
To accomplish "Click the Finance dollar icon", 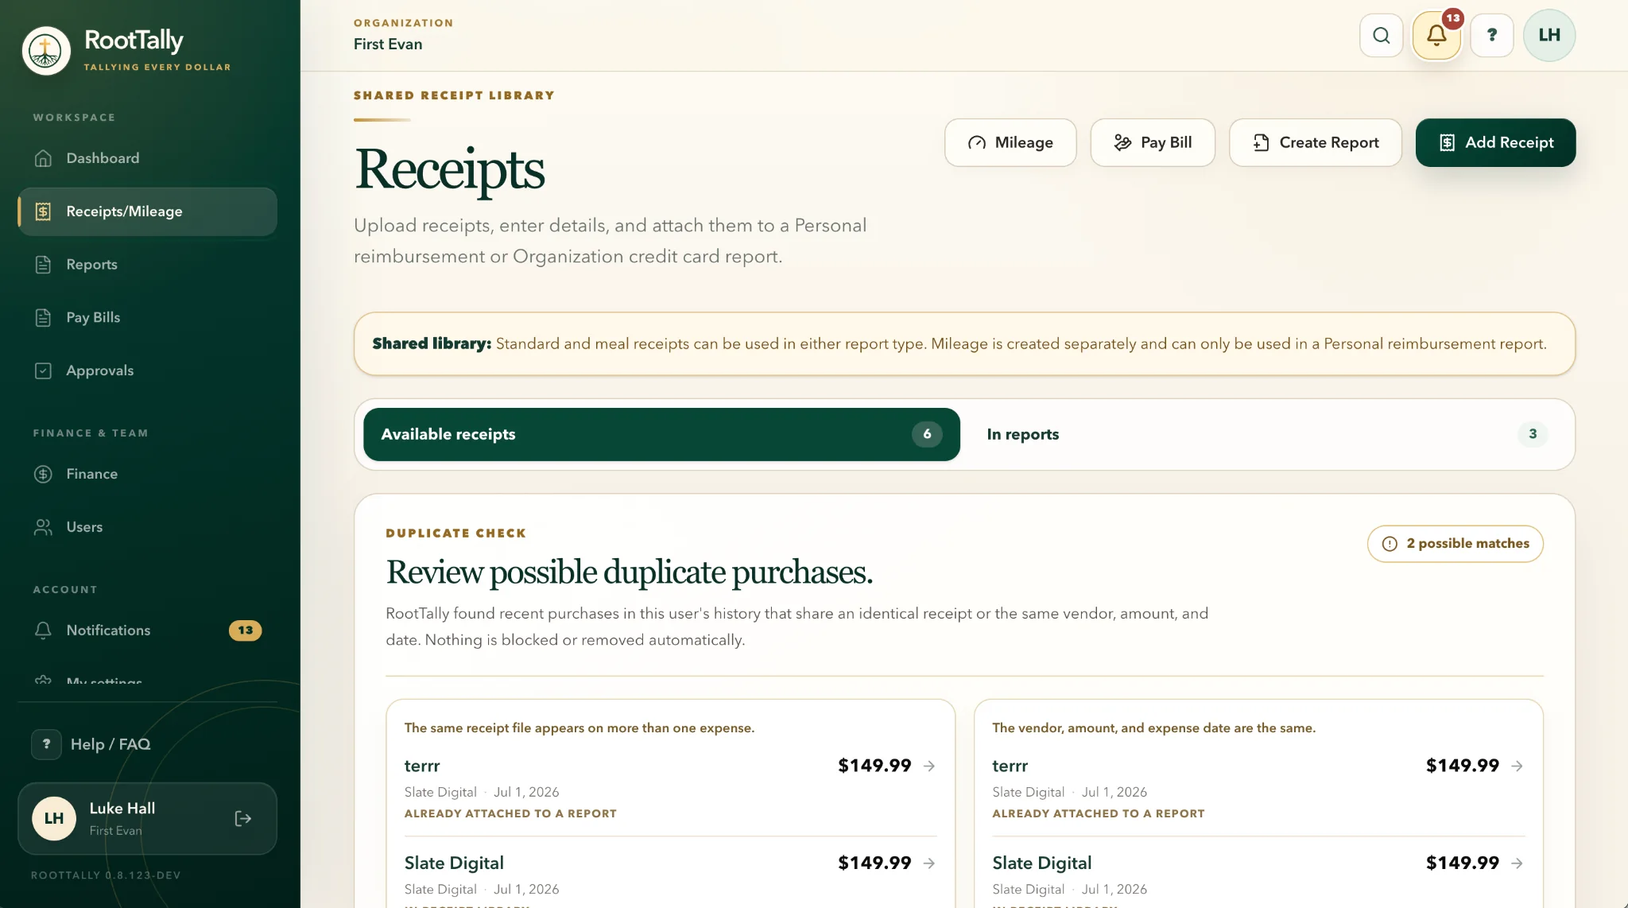I will 44,475.
